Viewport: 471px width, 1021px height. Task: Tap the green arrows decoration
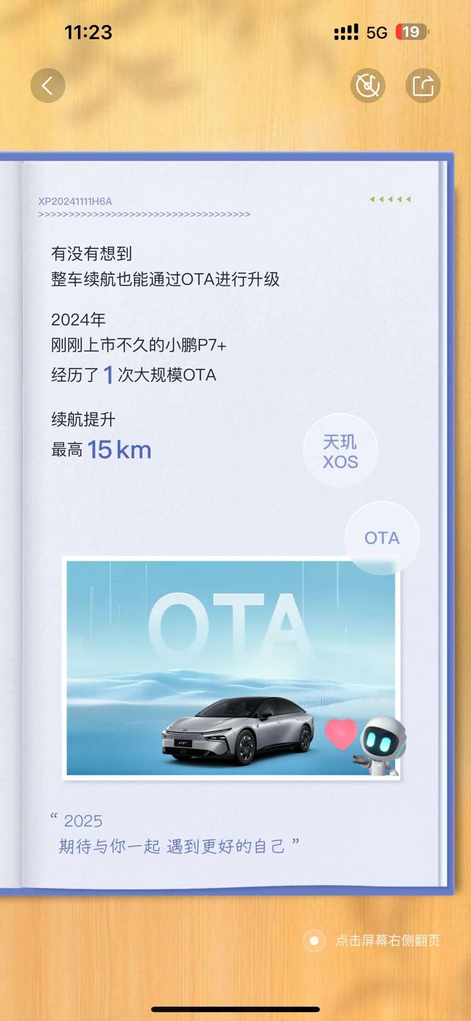(390, 199)
